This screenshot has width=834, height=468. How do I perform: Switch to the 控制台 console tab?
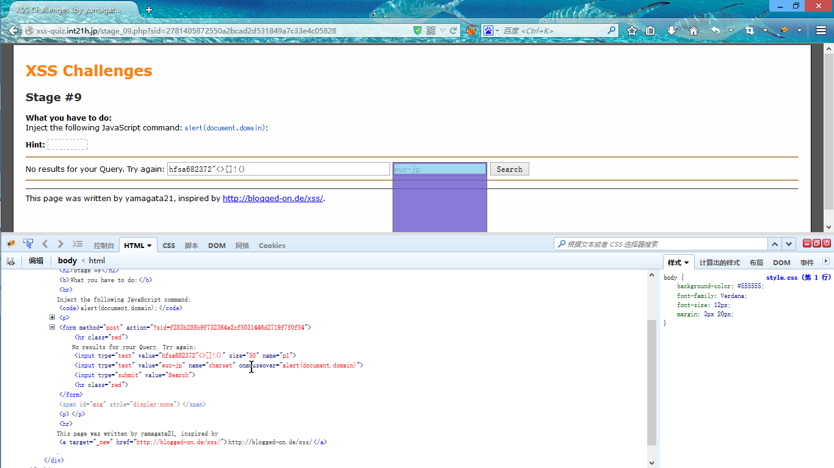[104, 246]
